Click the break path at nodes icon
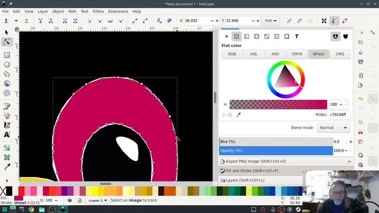 click(51, 21)
